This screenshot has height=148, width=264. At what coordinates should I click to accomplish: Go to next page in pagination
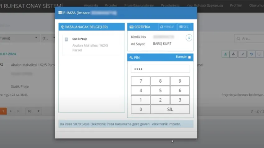(x=11, y=111)
